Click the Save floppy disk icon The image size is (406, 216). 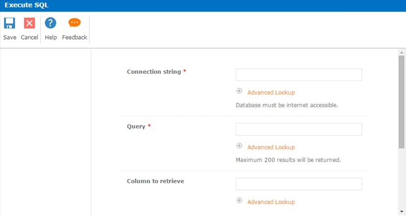click(x=10, y=23)
